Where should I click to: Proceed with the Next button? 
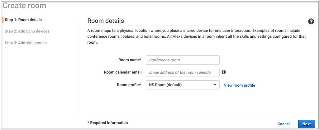307,124
